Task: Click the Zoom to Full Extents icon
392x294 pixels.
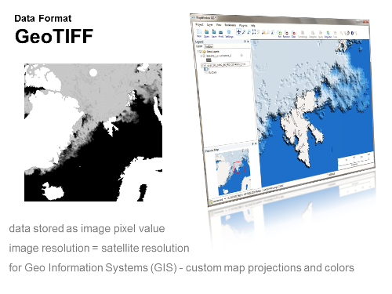Action: (x=254, y=32)
